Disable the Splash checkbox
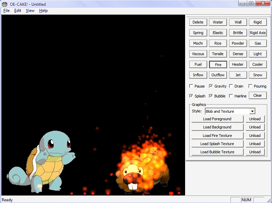This screenshot has width=272, height=203. click(x=191, y=96)
